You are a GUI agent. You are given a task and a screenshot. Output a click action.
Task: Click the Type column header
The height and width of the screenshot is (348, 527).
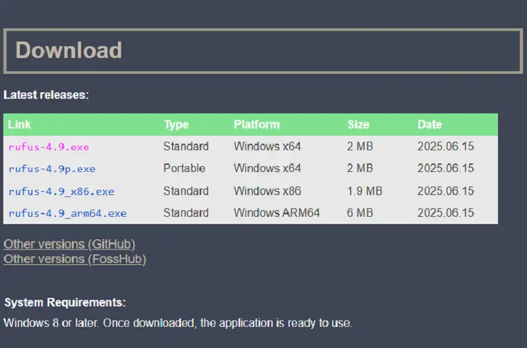click(176, 125)
